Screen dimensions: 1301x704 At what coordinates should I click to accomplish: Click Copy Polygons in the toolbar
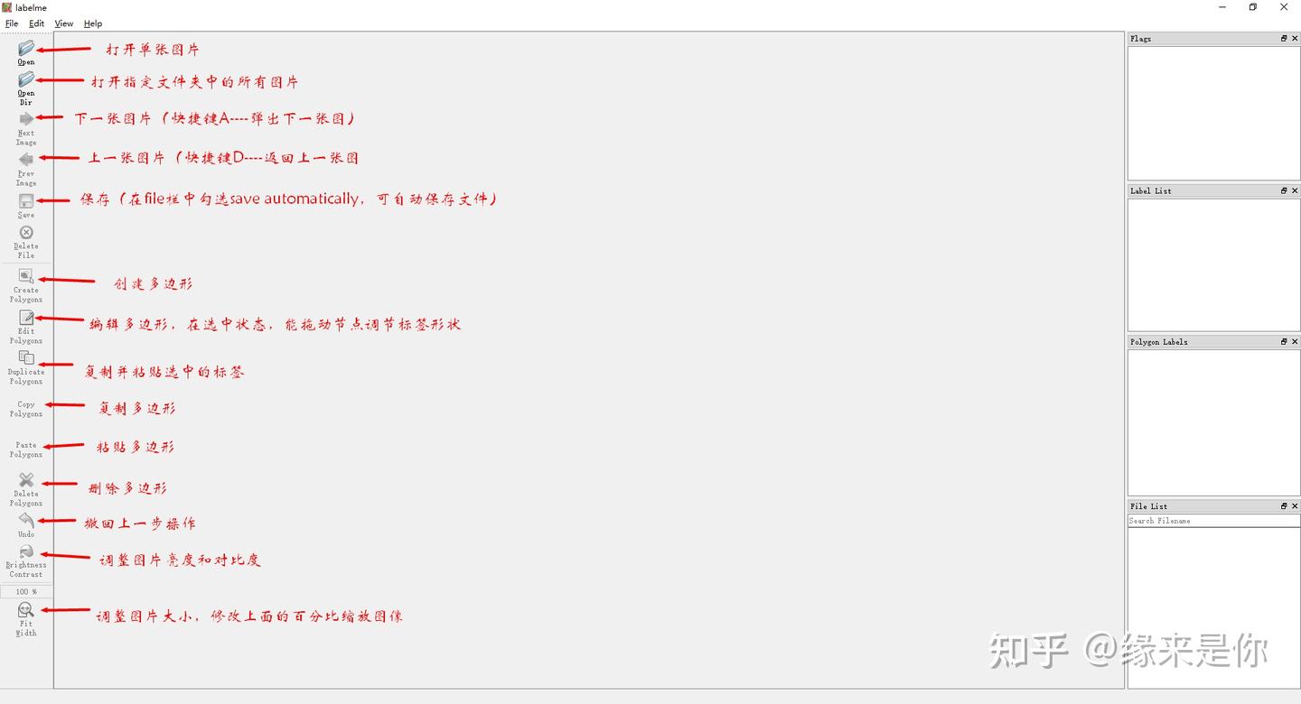coord(26,408)
